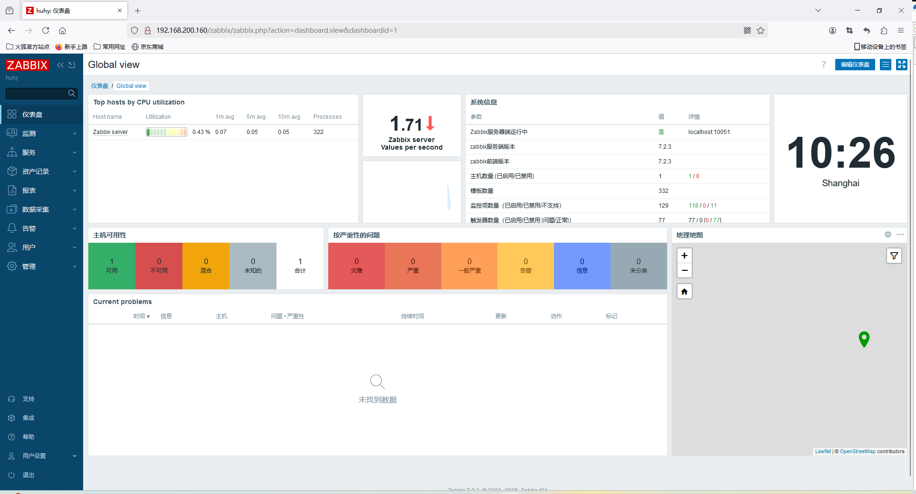Click chevron next to 监测
The image size is (916, 494).
click(x=75, y=133)
